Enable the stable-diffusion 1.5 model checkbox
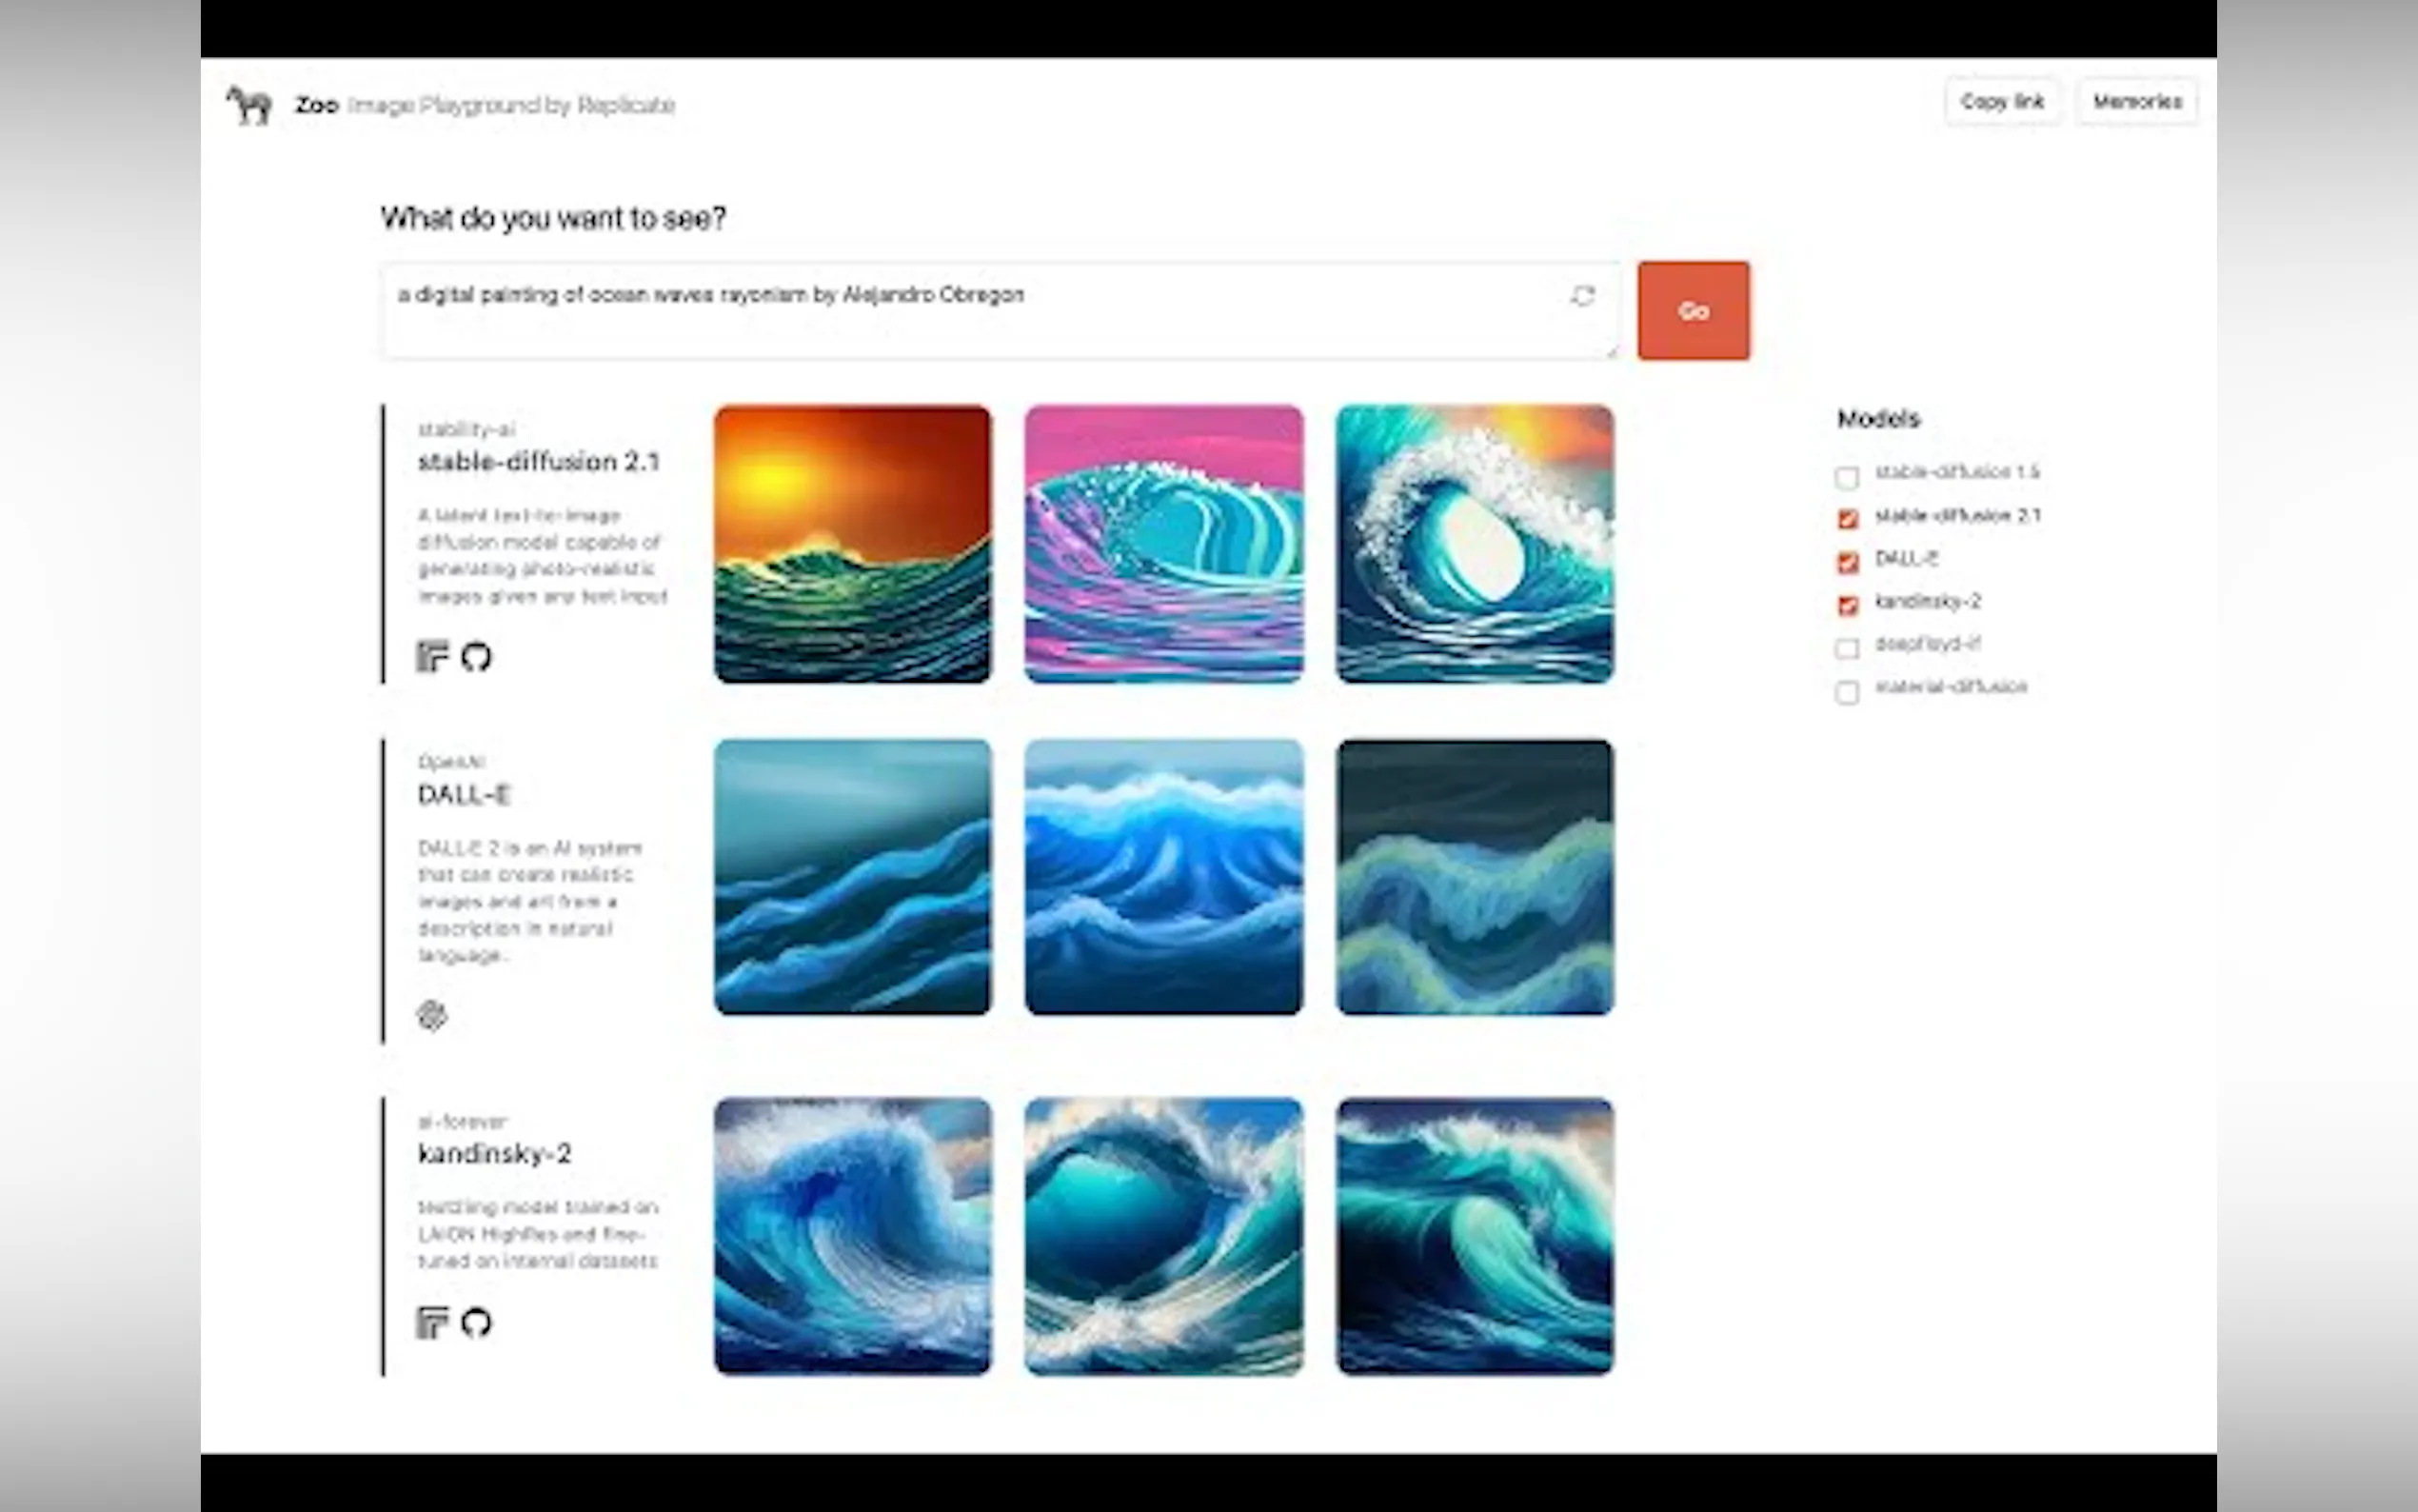The height and width of the screenshot is (1512, 2418). [x=1847, y=477]
